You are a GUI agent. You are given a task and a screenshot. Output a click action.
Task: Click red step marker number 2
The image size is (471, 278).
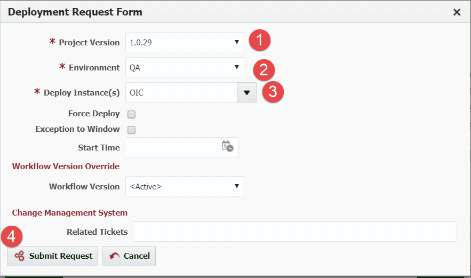click(x=264, y=70)
